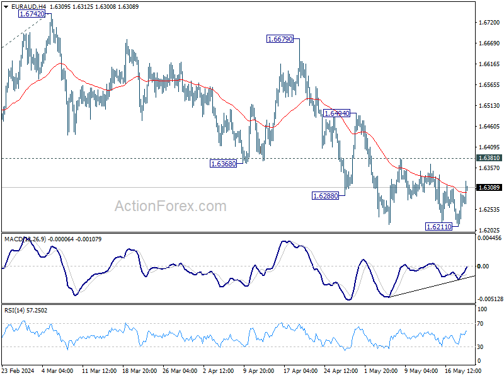Select the 18 Mar 20:00 time label

coord(139,370)
